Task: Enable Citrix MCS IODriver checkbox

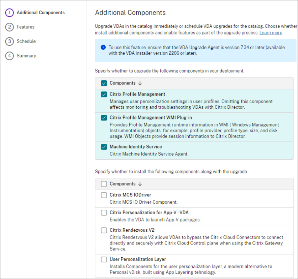Action: pyautogui.click(x=104, y=195)
